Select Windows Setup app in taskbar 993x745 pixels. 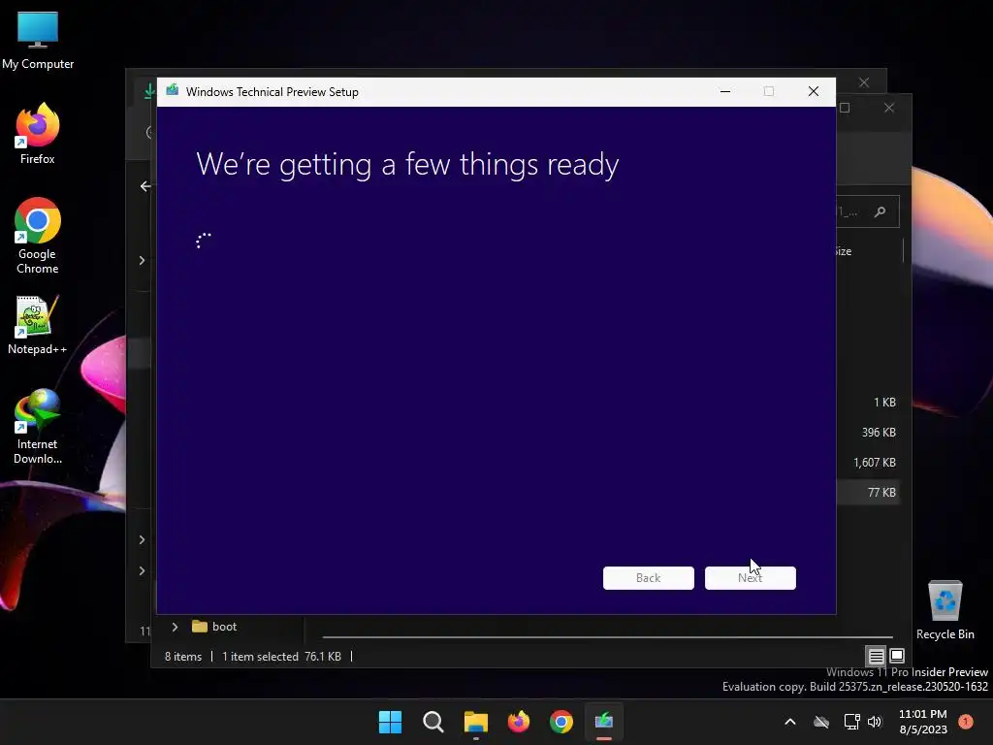603,722
